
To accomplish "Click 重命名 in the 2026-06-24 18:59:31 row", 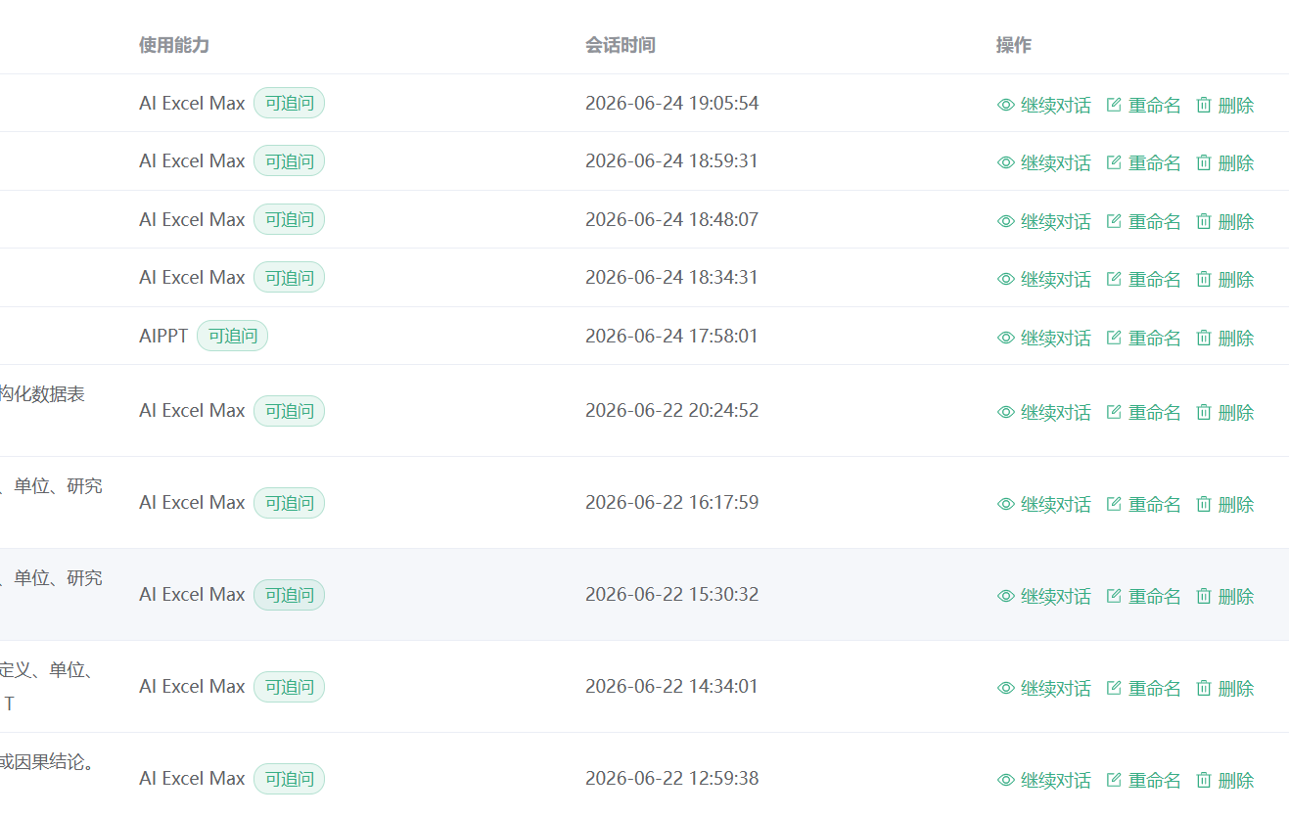I will tap(1143, 162).
